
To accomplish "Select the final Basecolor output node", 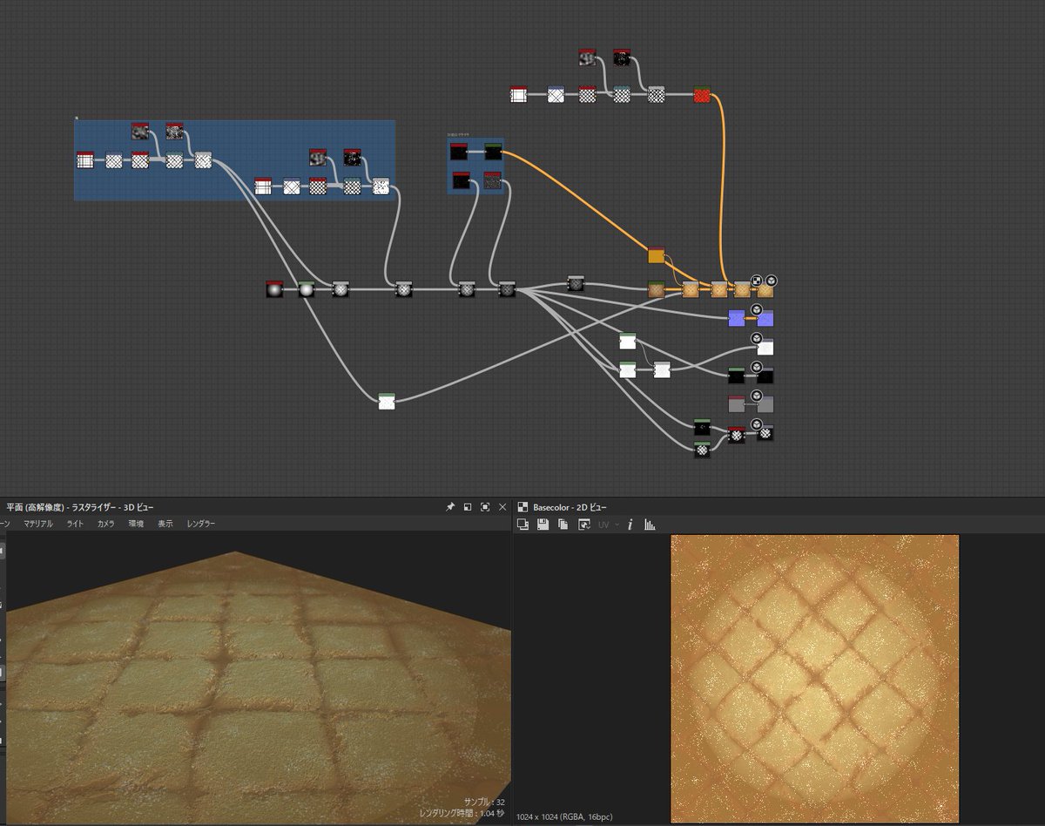I will pyautogui.click(x=765, y=289).
